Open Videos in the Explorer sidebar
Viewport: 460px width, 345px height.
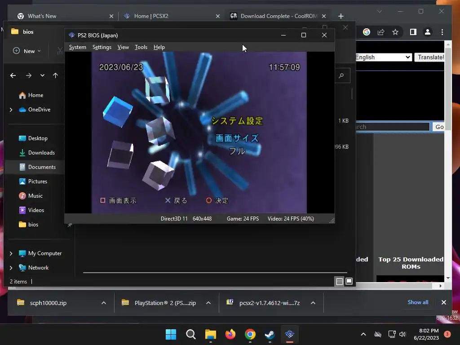point(31,210)
